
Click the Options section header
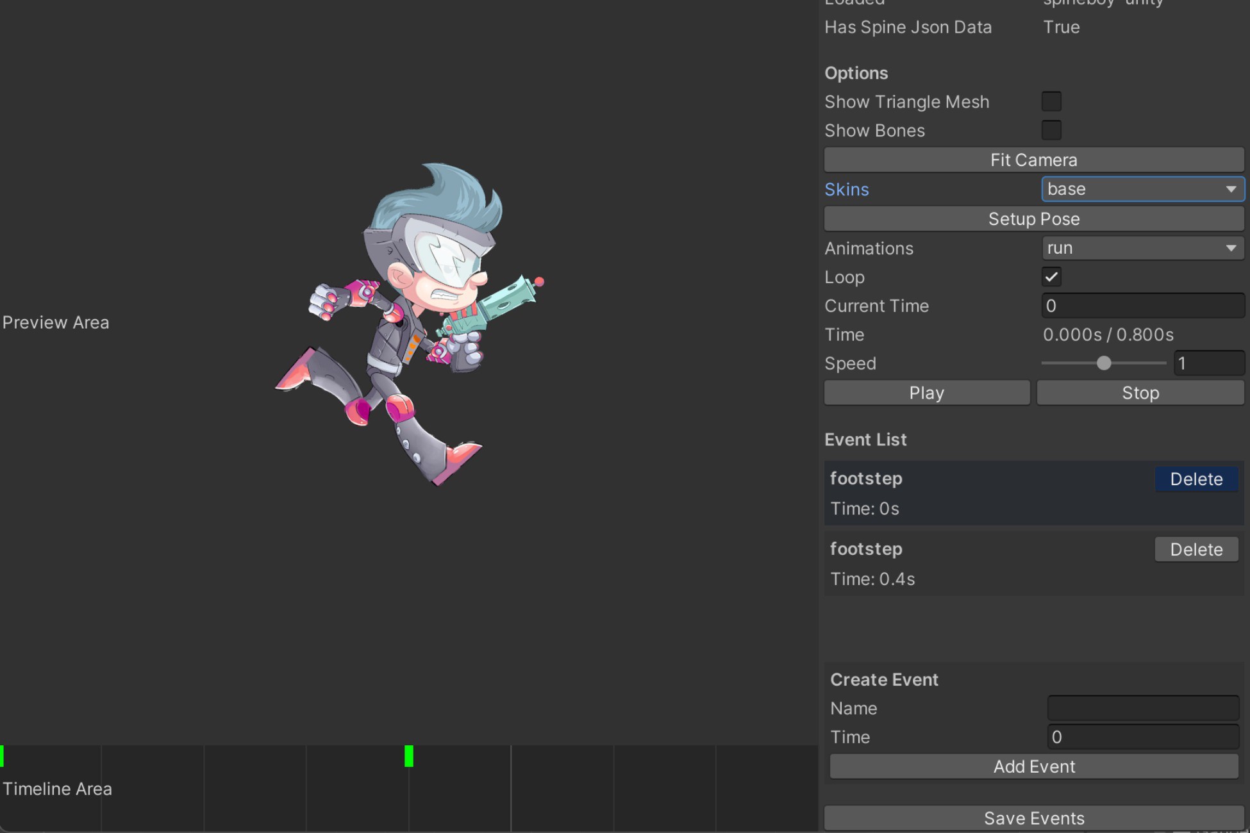(856, 73)
